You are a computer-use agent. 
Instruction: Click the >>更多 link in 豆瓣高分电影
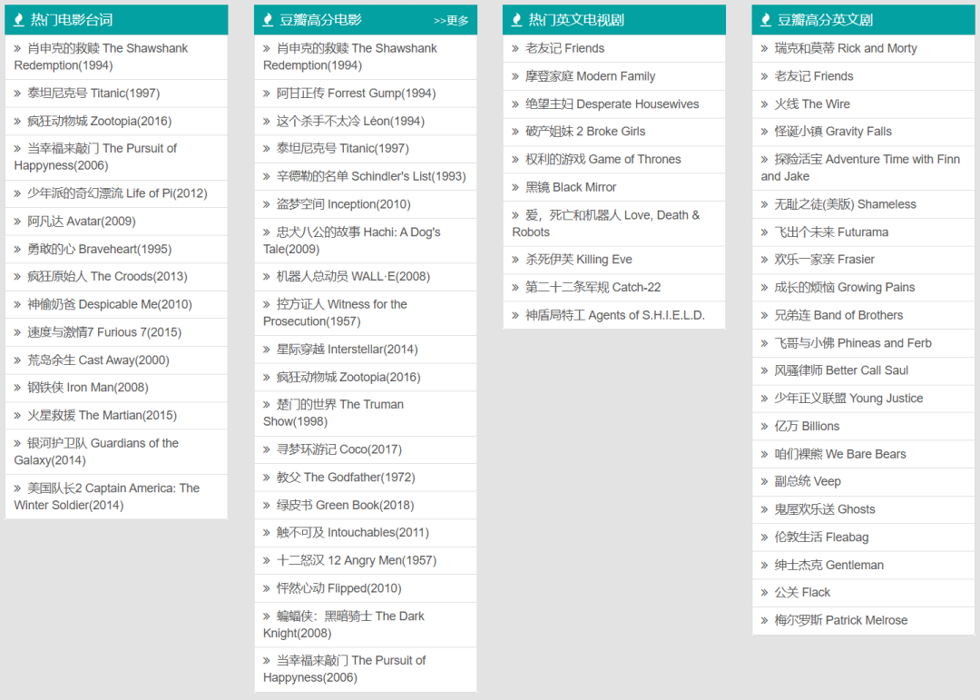[x=451, y=20]
